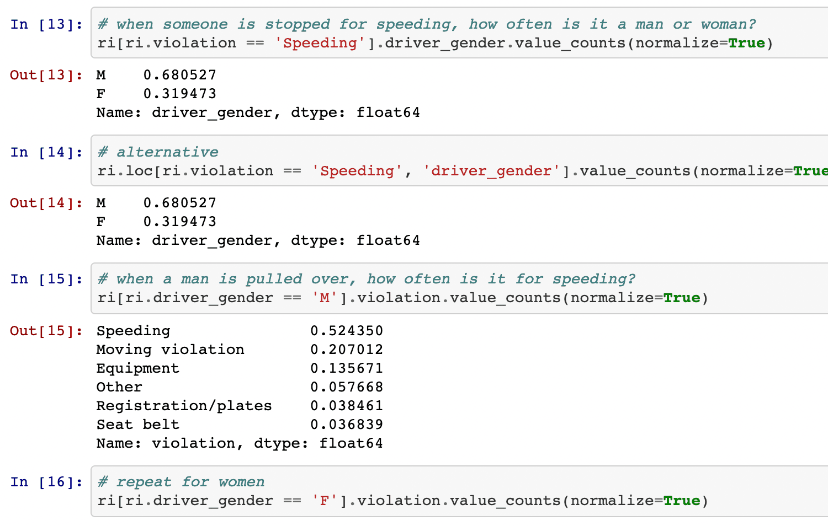Click the True keyword in cell In [15]

[682, 298]
